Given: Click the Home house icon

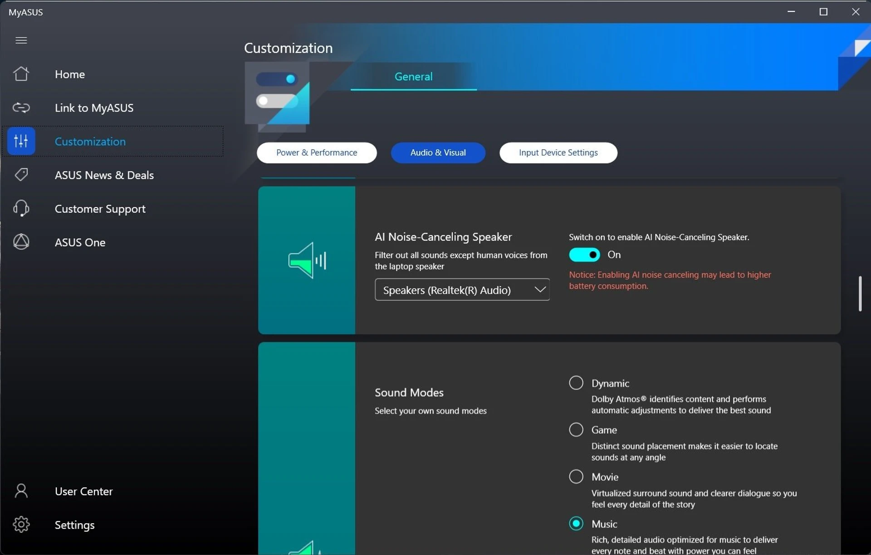Looking at the screenshot, I should pyautogui.click(x=21, y=74).
